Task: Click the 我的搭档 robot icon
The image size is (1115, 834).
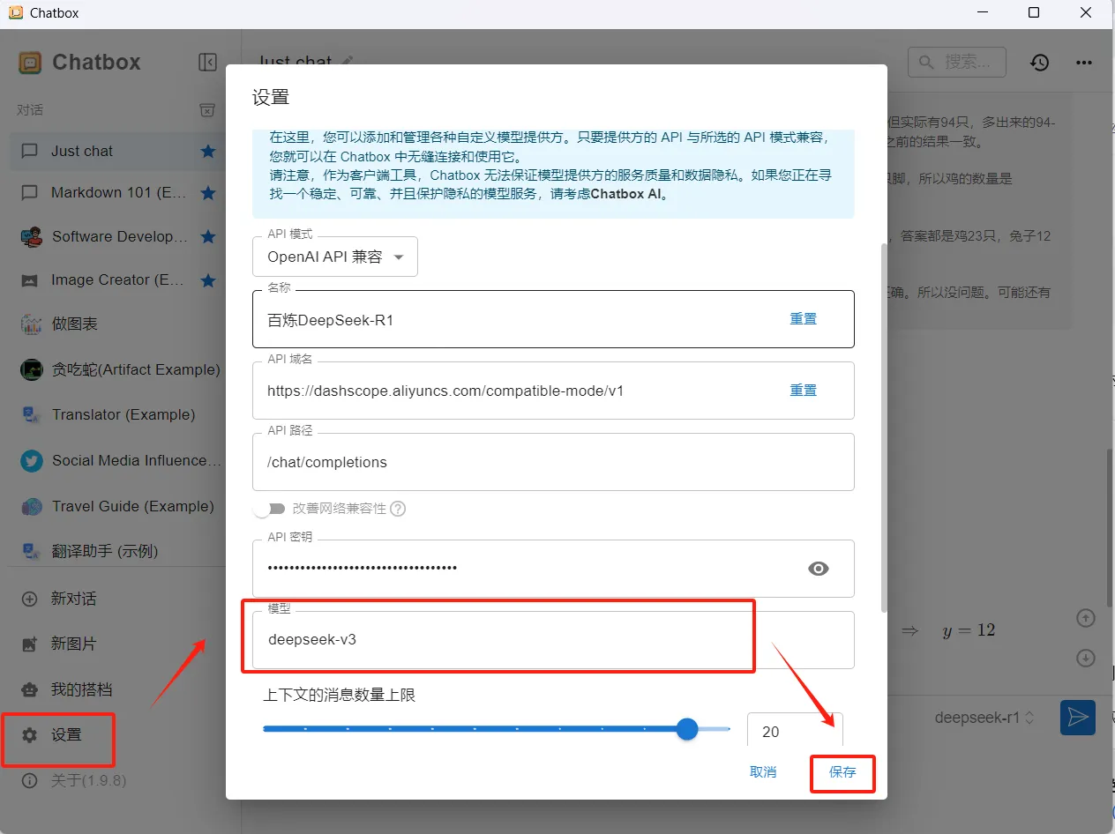Action: pyautogui.click(x=29, y=689)
